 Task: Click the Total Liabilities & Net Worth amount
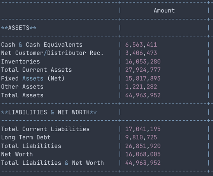143,163
